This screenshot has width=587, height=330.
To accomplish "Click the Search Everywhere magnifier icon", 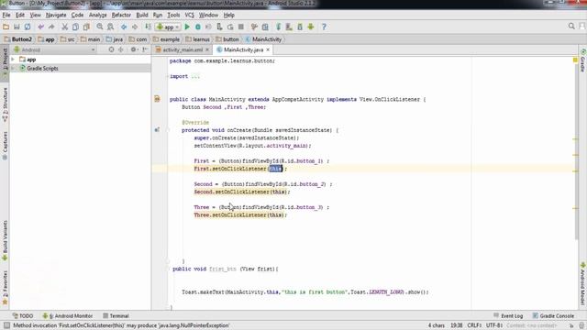I will (x=571, y=27).
